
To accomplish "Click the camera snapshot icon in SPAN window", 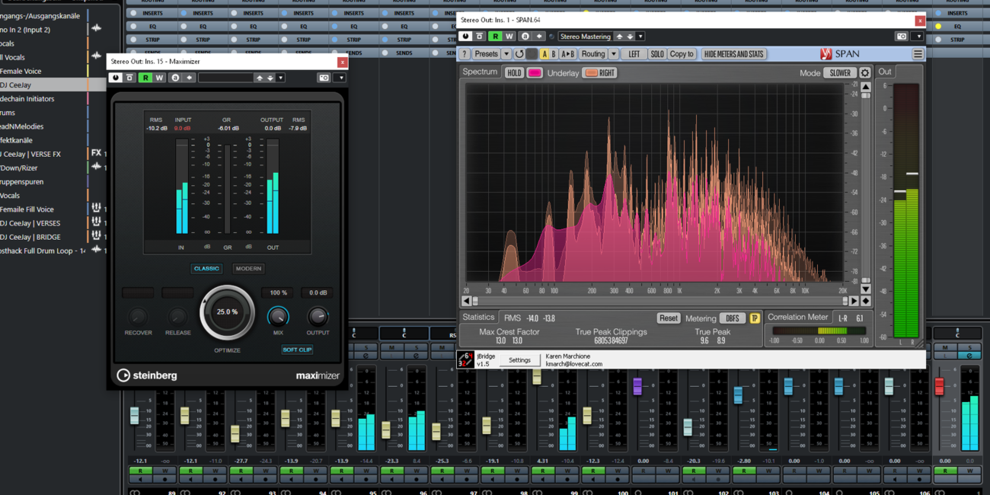I will pos(902,36).
